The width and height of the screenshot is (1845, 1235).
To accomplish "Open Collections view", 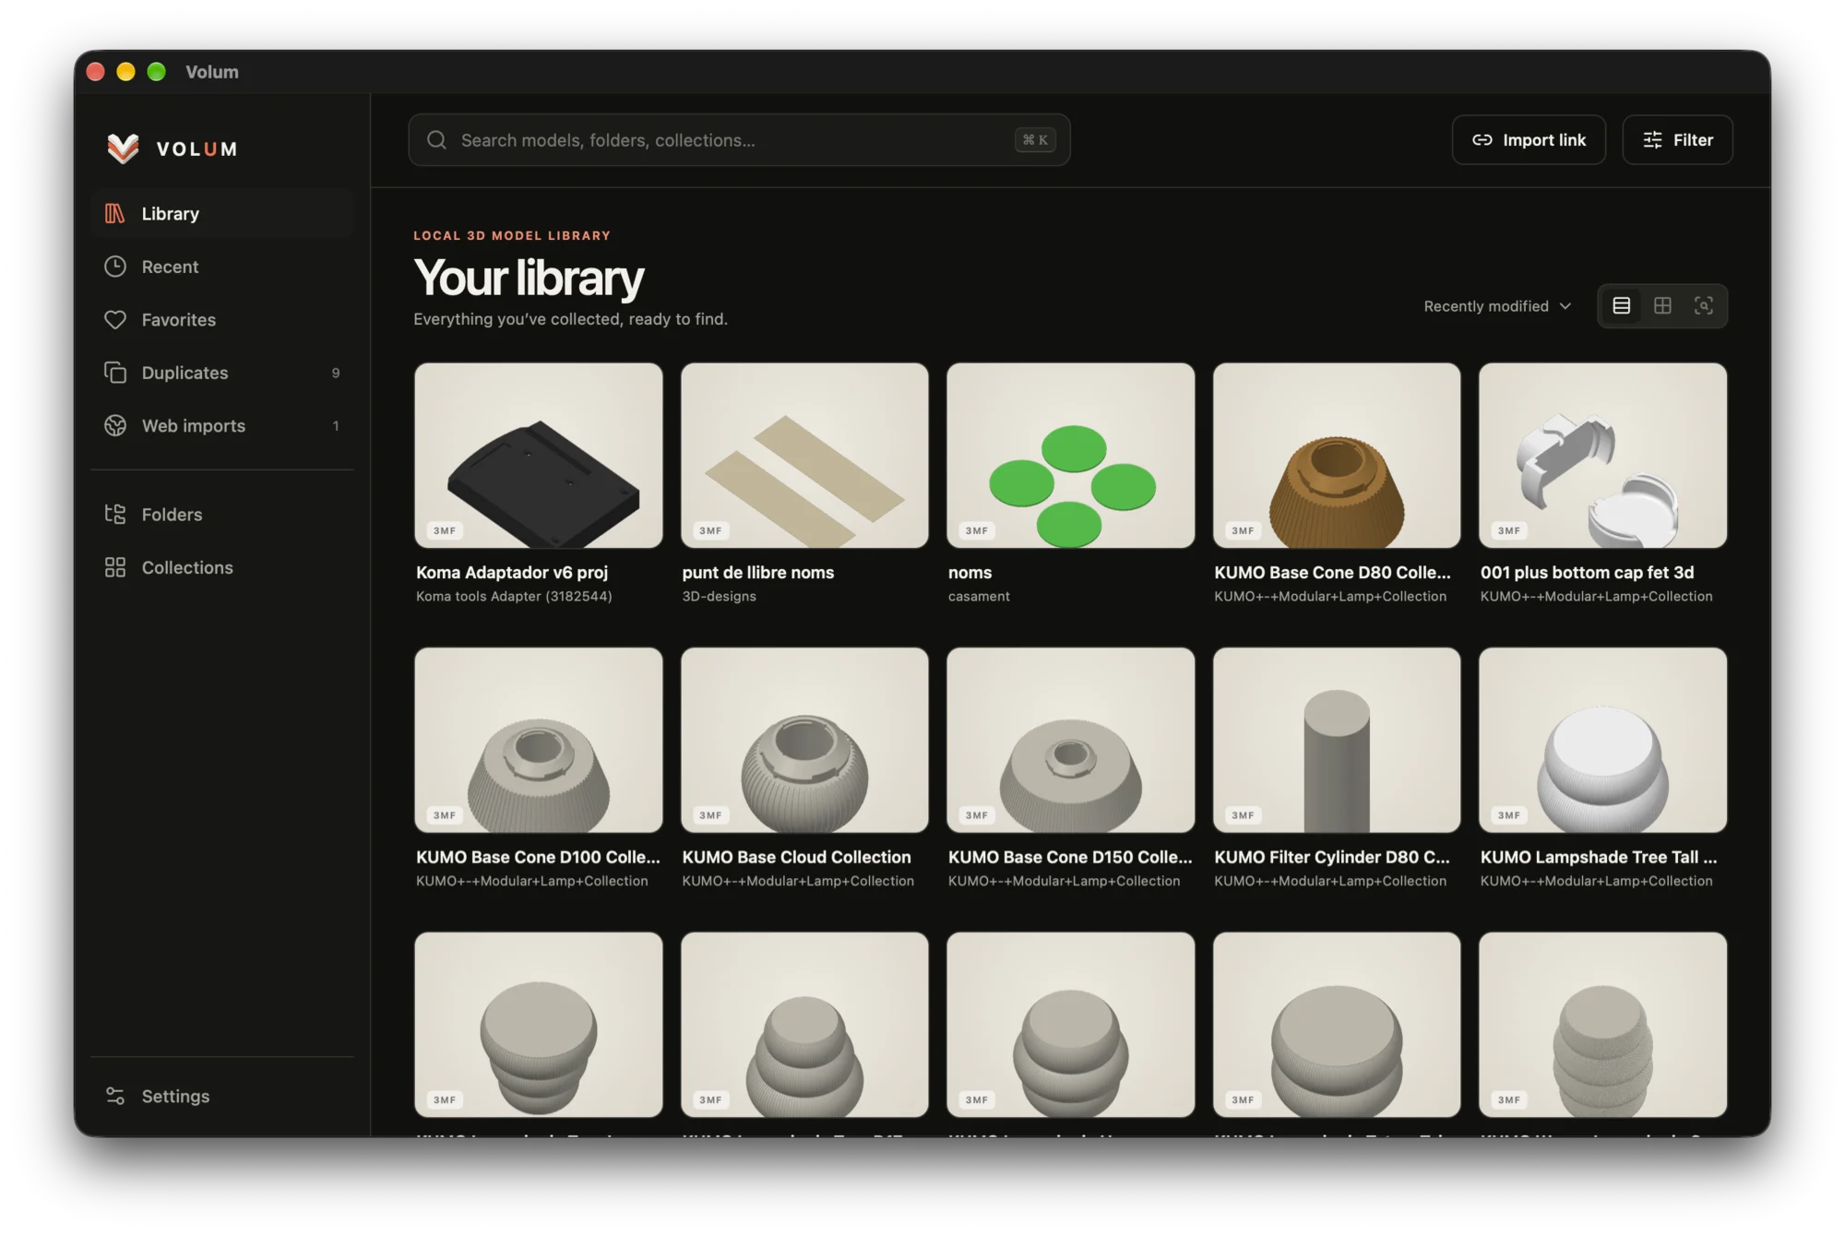I will (222, 567).
